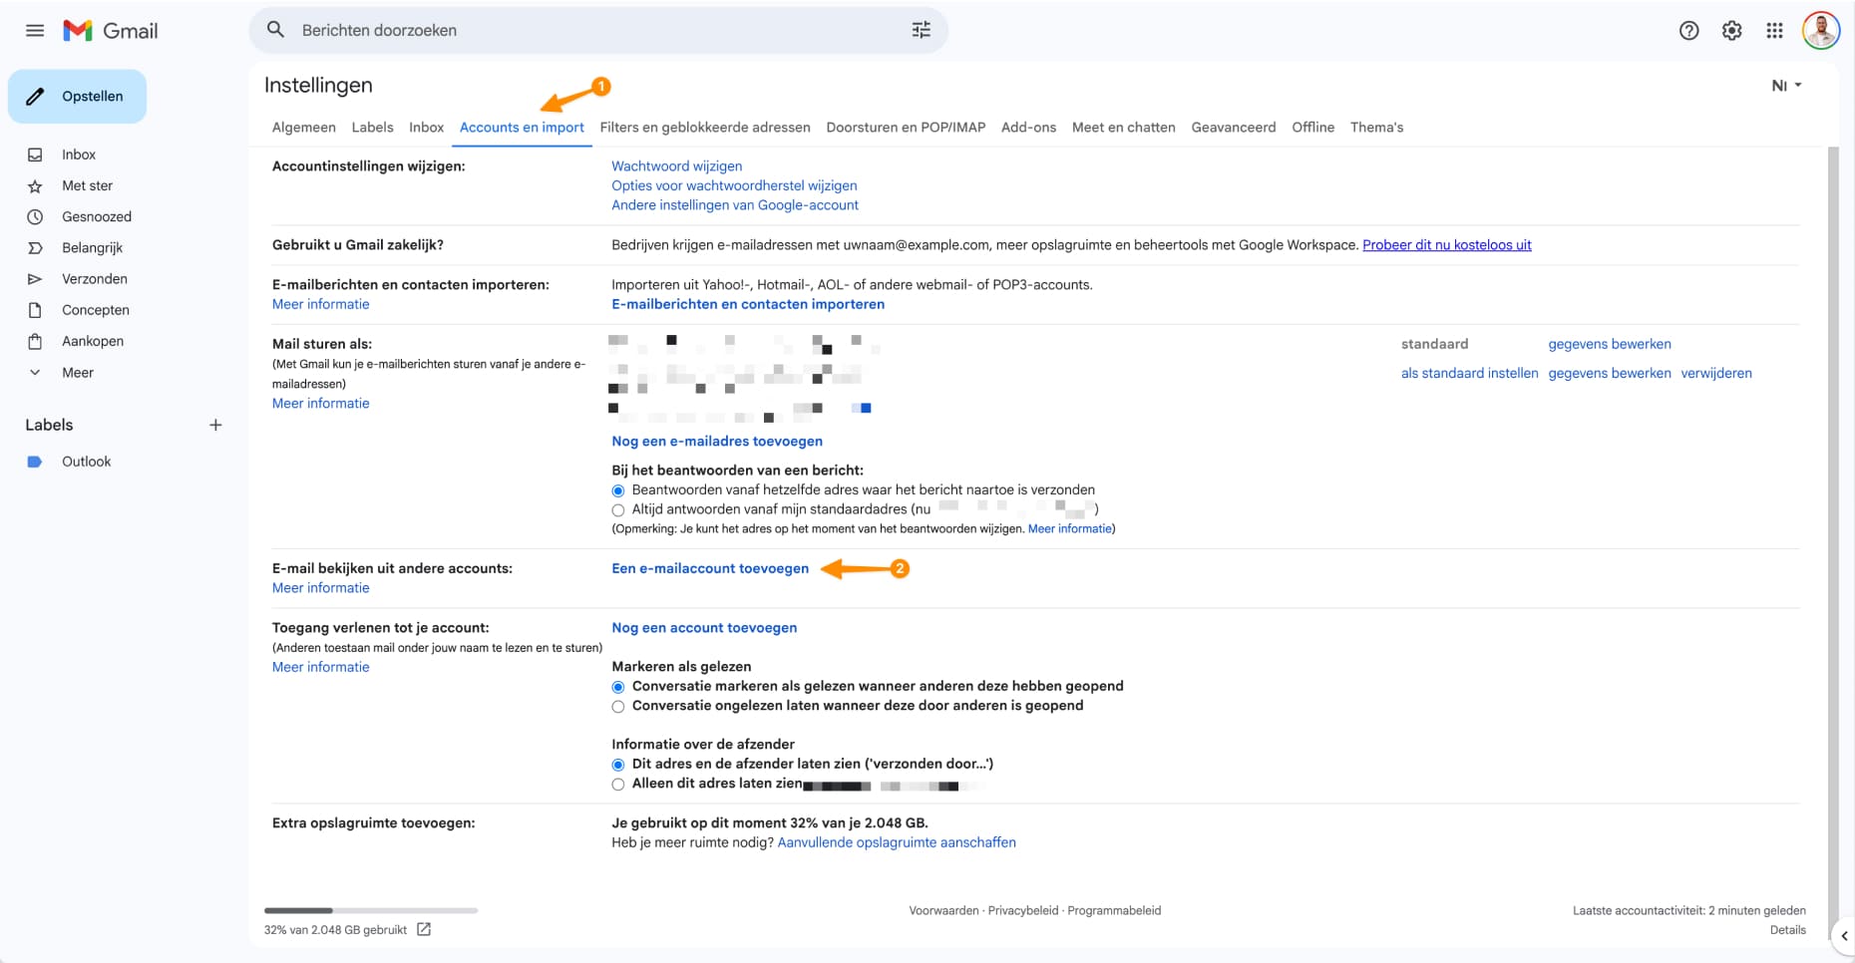
Task: Choose 'Alleen dit adres laten zien' option
Action: pos(618,785)
